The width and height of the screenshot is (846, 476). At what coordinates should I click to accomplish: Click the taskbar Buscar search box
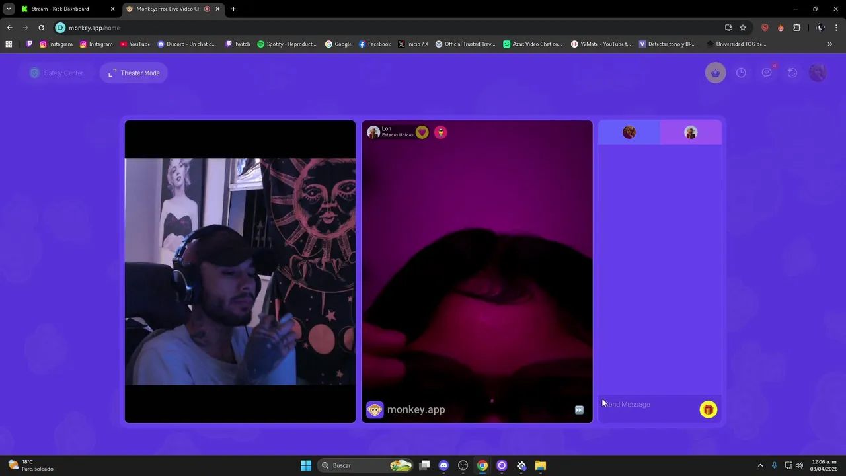[365, 465]
